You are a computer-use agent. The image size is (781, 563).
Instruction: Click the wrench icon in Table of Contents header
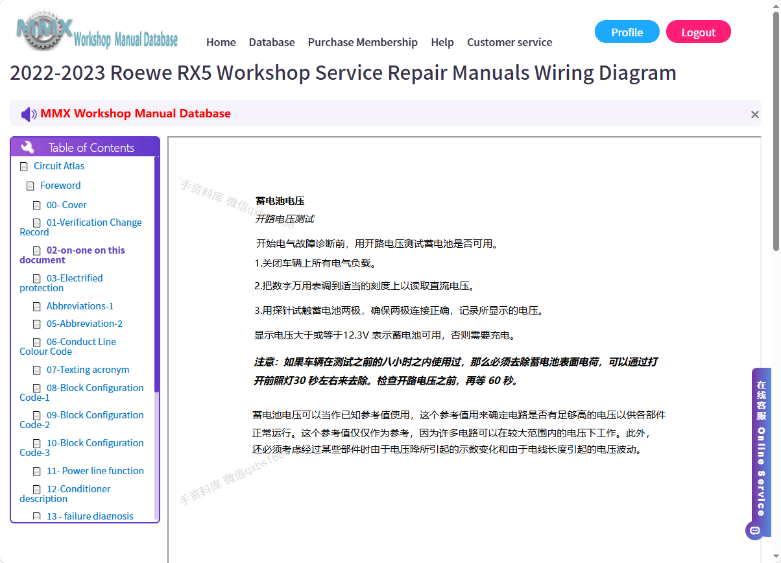(28, 147)
